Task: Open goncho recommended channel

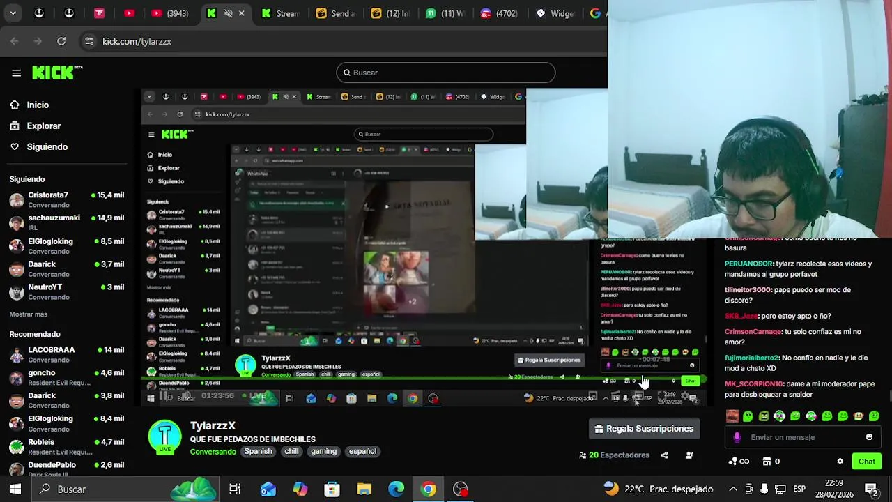Action: coord(67,377)
